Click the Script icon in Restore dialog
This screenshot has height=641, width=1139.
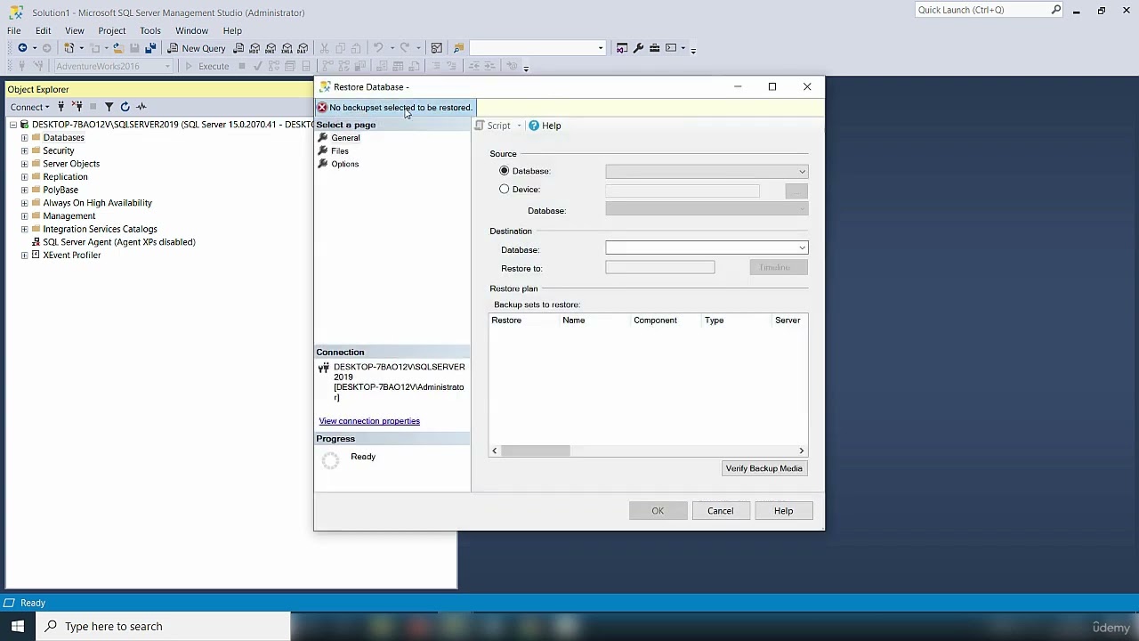[x=480, y=126]
